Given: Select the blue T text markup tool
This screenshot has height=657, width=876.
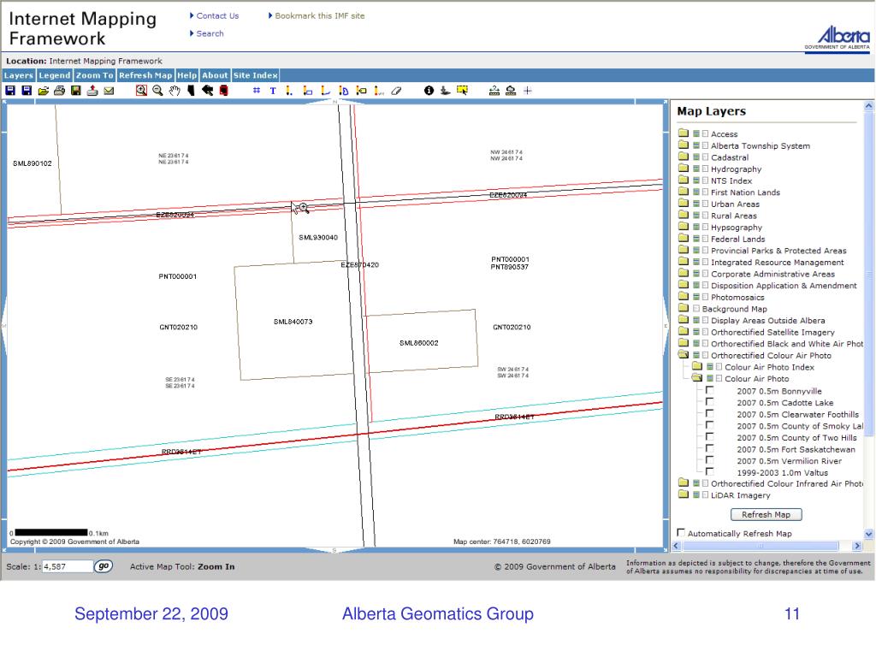Looking at the screenshot, I should coord(273,91).
